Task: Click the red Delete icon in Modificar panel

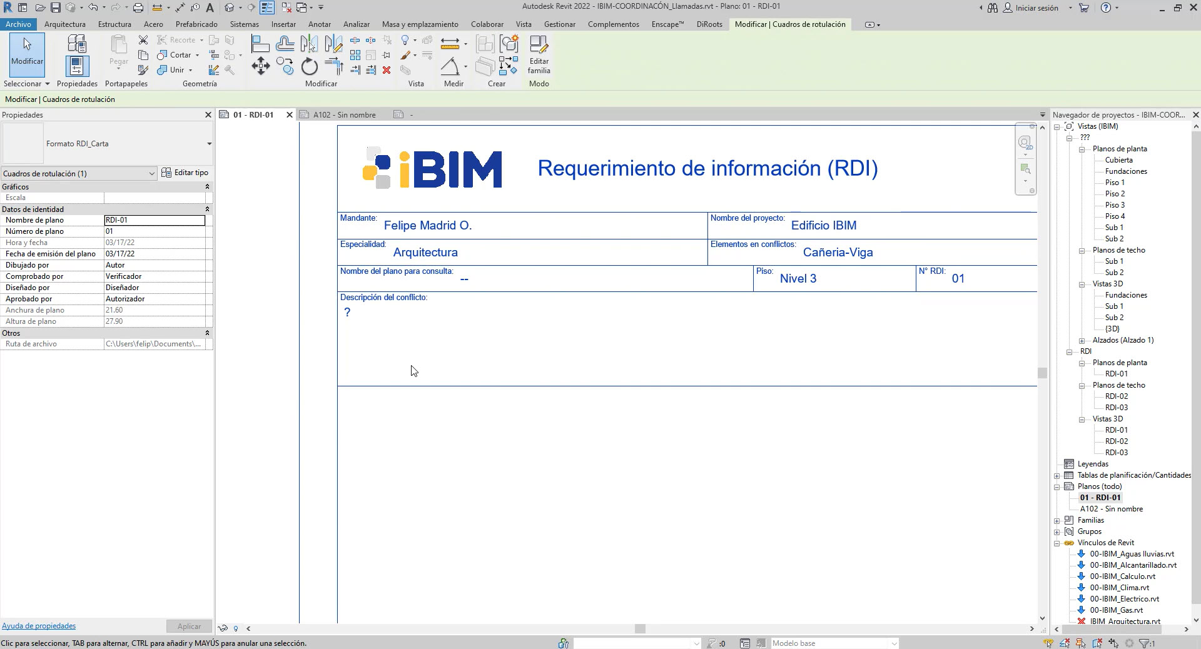Action: pos(387,70)
